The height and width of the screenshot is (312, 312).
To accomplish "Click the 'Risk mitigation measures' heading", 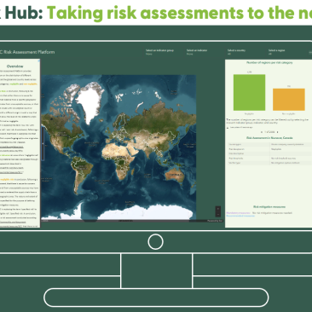I will pyautogui.click(x=269, y=207).
